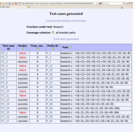
Task: Click the Verdict column help icon
Action: click(23, 49)
